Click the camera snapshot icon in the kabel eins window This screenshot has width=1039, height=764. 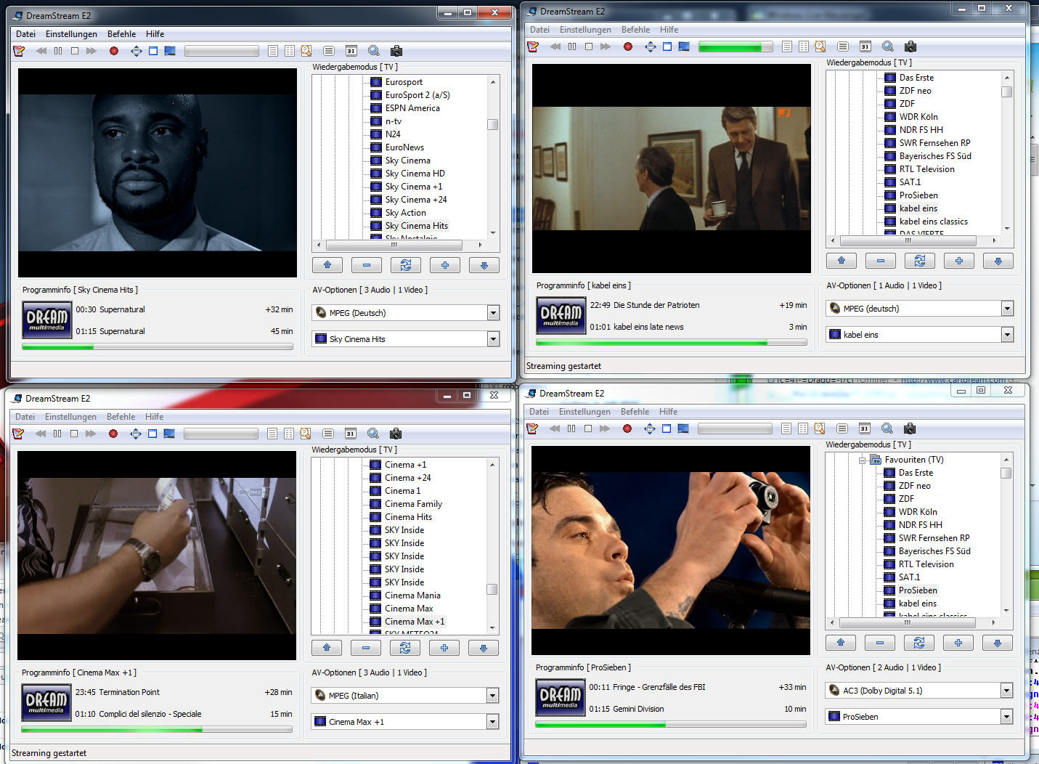(x=910, y=46)
